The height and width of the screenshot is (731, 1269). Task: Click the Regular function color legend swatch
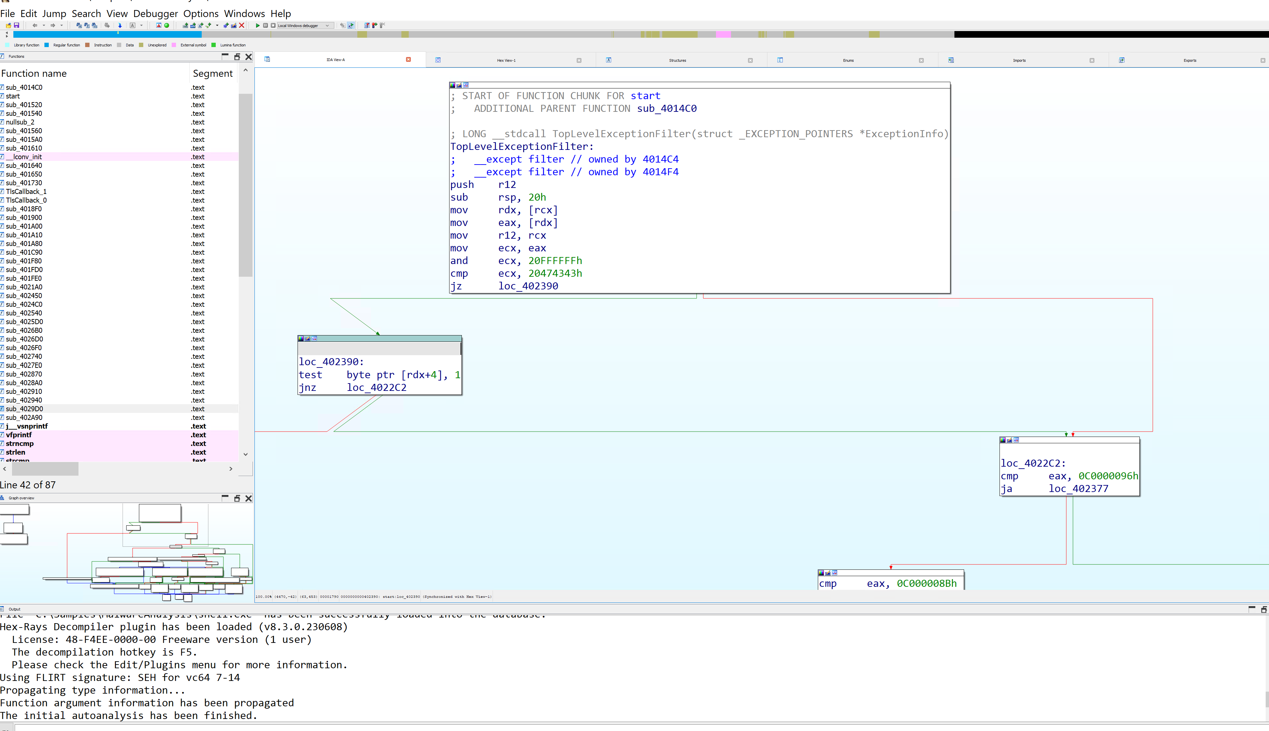point(47,45)
